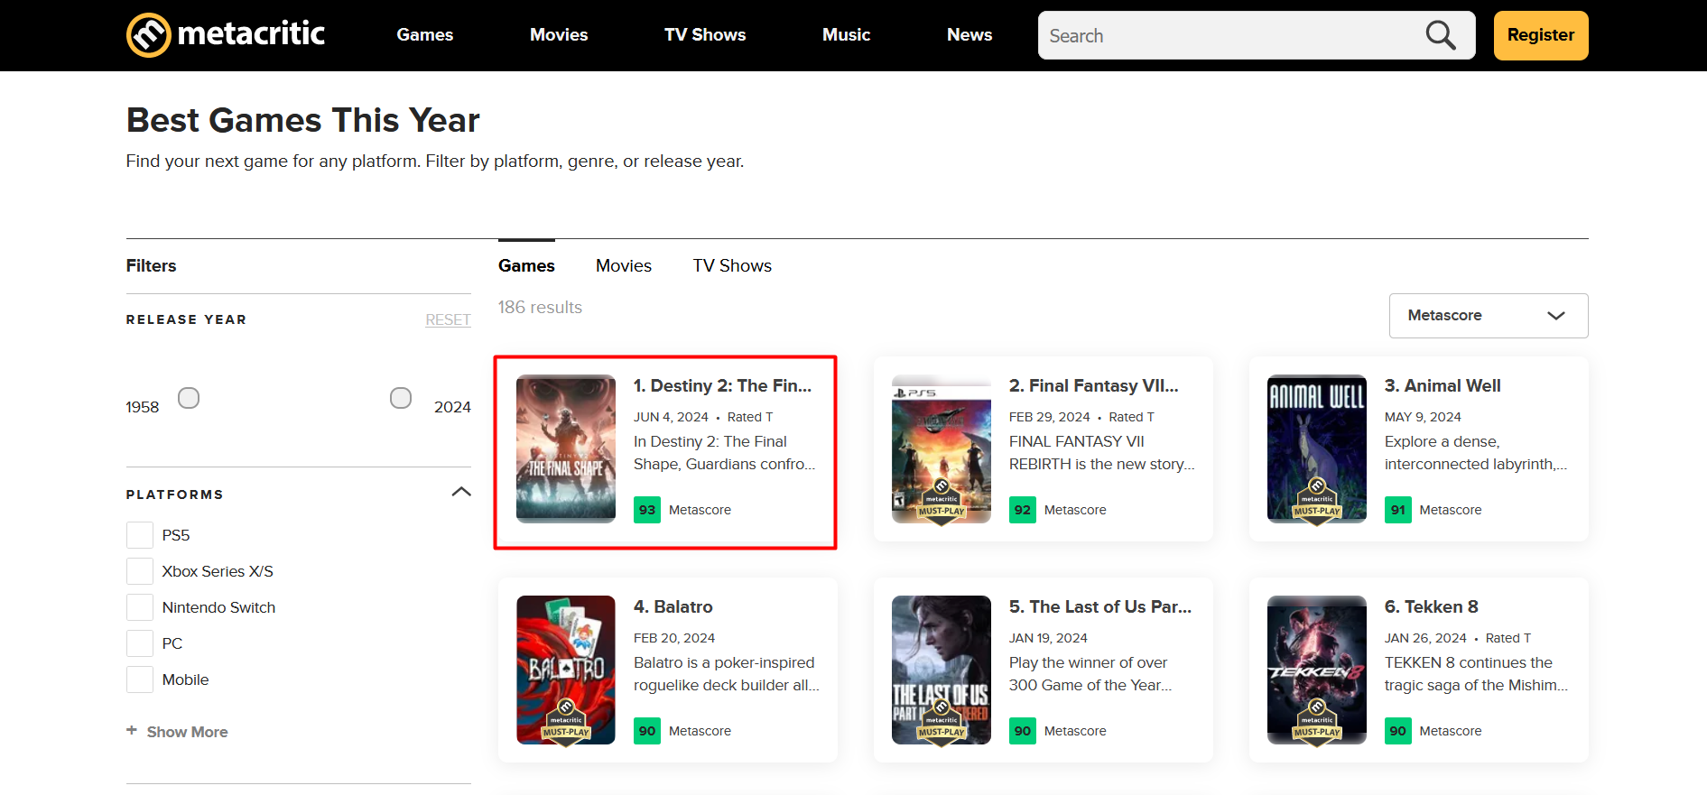Viewport: 1707px width, 795px height.
Task: Click the 90 Metascore badge for Tekken 8
Action: pyautogui.click(x=1398, y=731)
